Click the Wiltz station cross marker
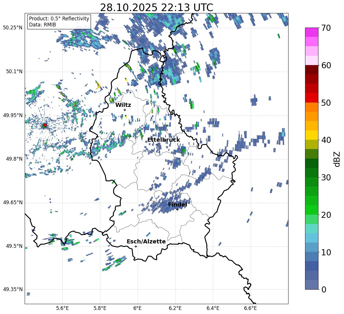The height and width of the screenshot is (314, 344). (x=125, y=110)
